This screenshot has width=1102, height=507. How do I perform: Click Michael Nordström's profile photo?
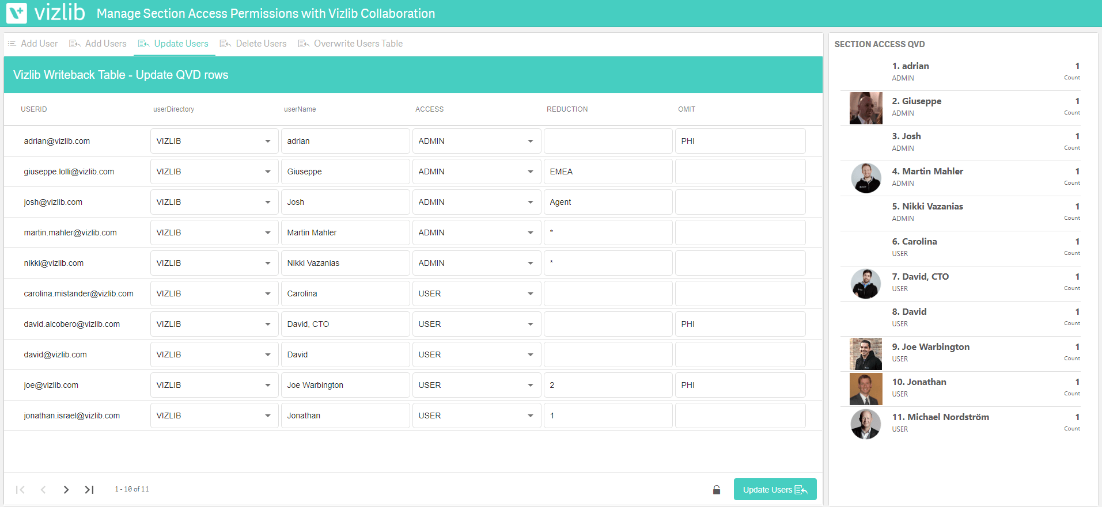866,424
